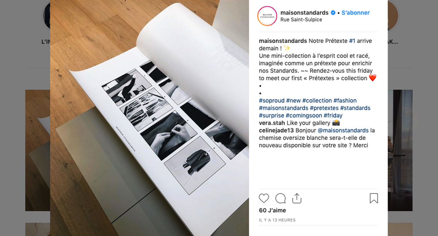The image size is (438, 236).
Task: Open the #friday hashtag
Action: (x=333, y=115)
